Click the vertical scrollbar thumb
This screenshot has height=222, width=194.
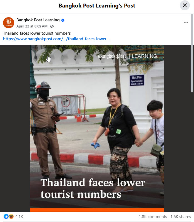pos(192,53)
